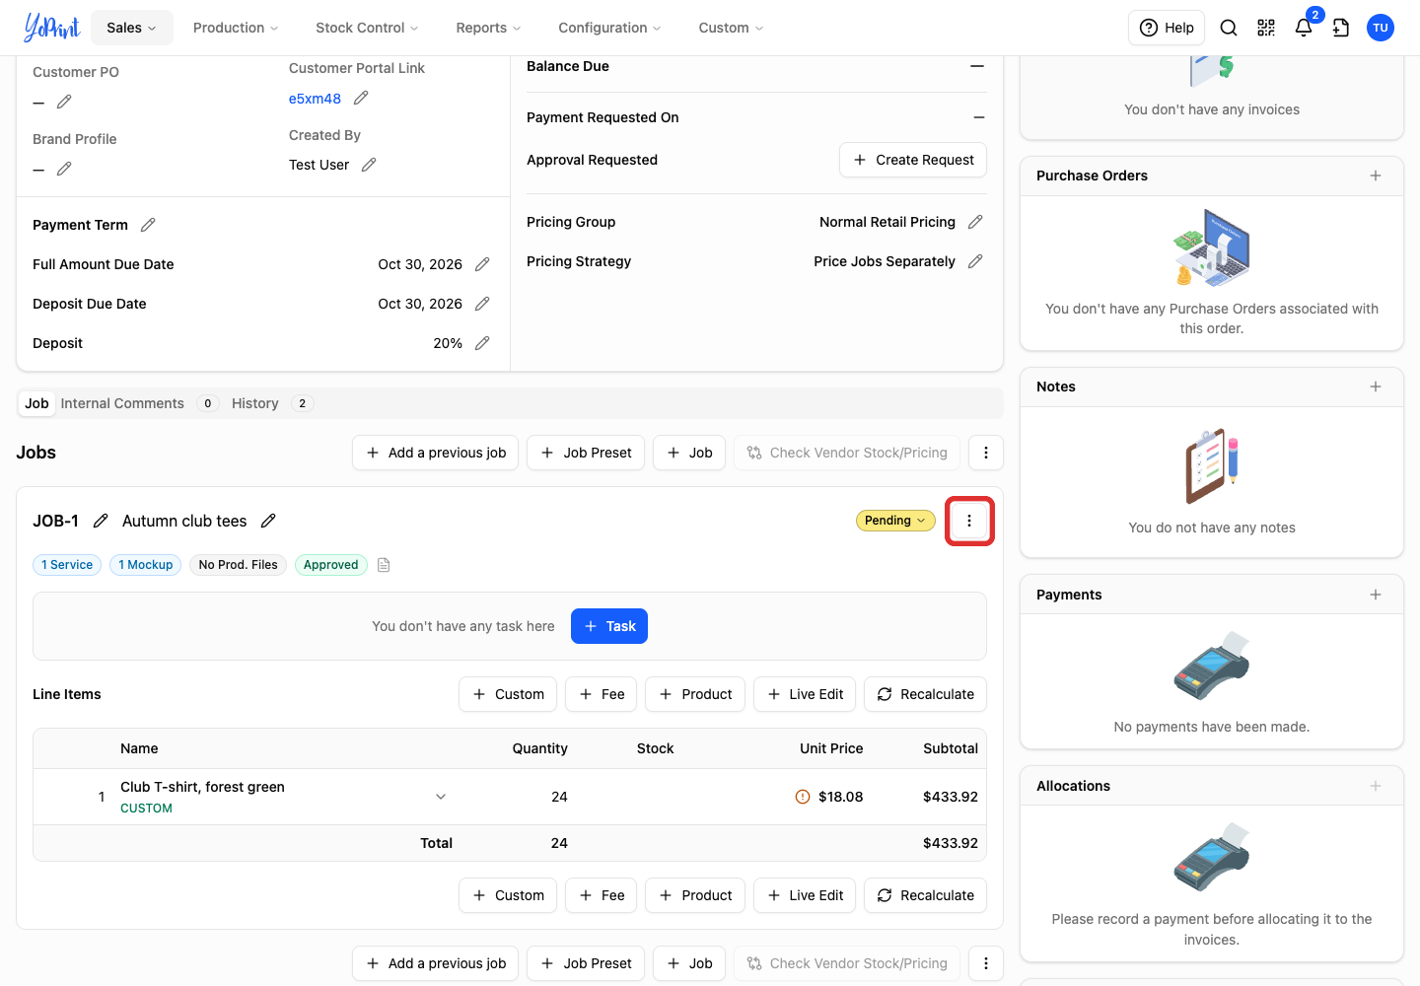Open the QR code scanner icon
1420x986 pixels.
coord(1266,28)
